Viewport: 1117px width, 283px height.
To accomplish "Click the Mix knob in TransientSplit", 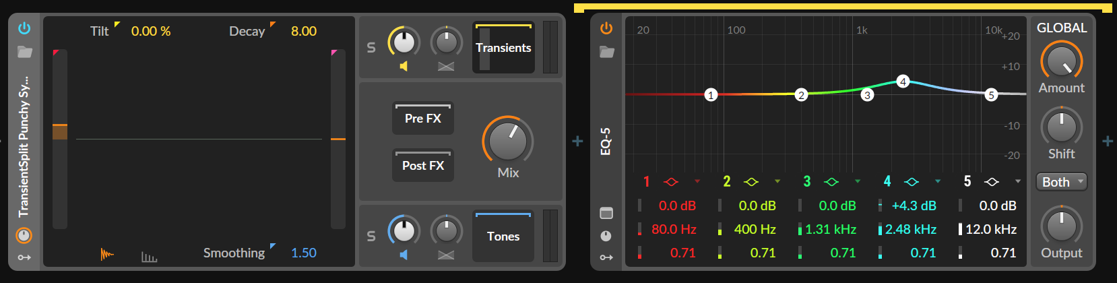I will coord(508,141).
